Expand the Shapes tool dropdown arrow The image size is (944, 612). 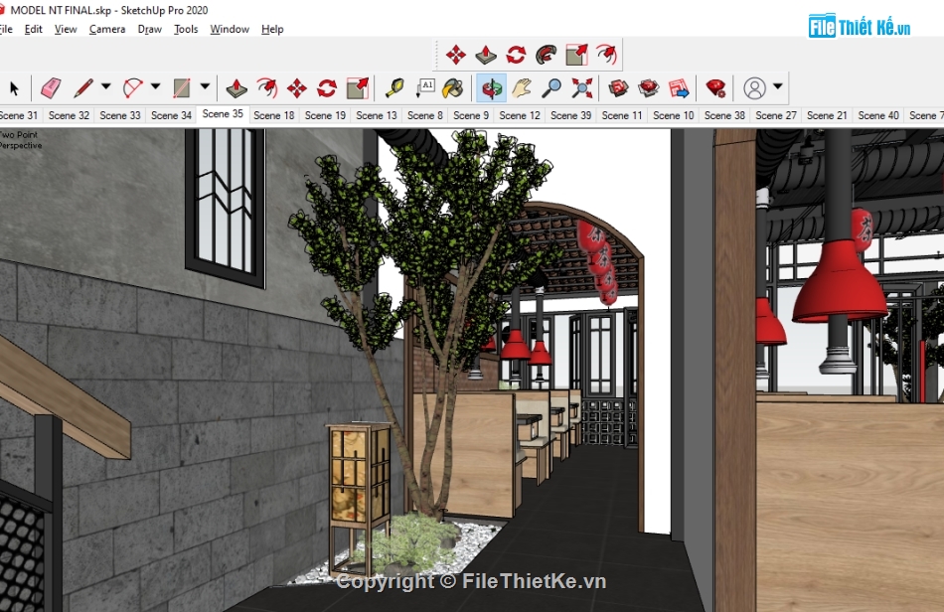[205, 86]
